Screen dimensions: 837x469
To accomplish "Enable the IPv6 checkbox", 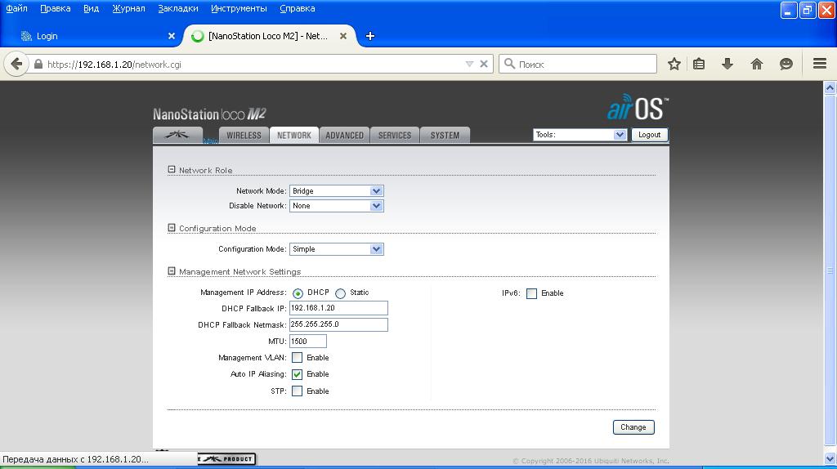I will (x=531, y=293).
